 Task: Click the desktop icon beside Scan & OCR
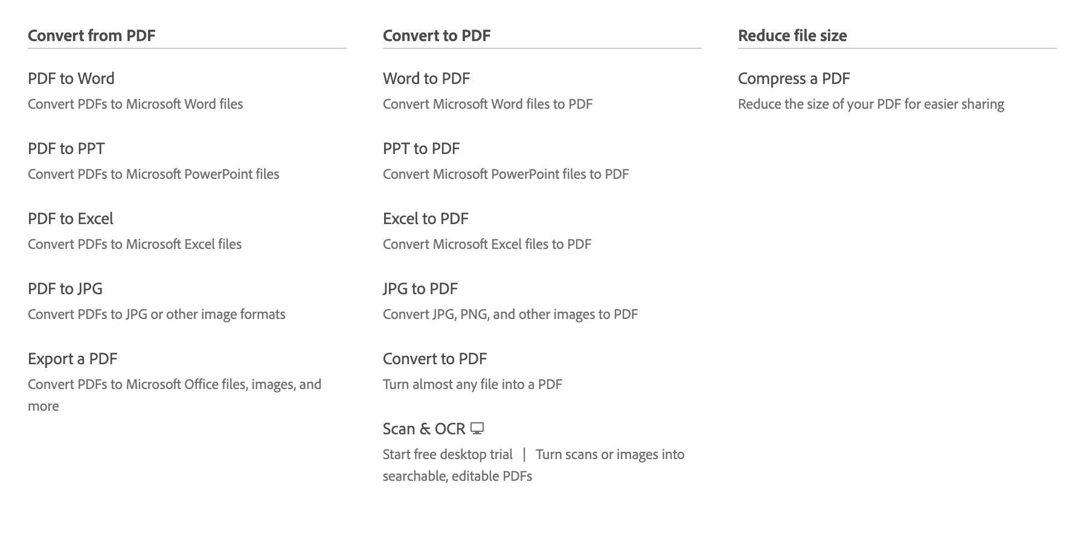477,429
